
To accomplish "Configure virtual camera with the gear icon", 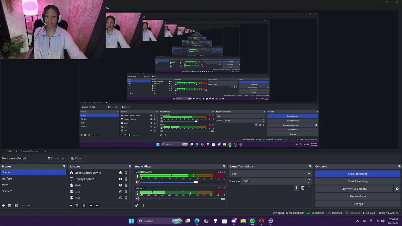I will 397,189.
